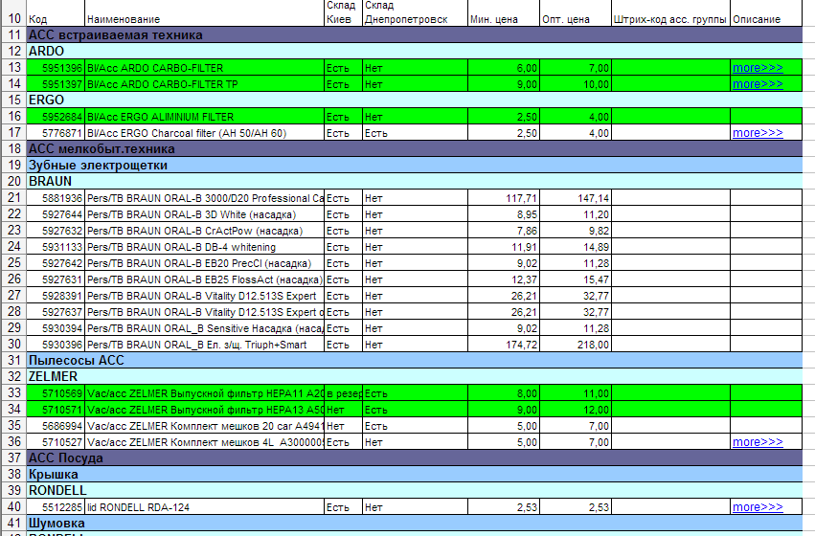
Task: Click code cell 5927644
Action: click(56, 214)
